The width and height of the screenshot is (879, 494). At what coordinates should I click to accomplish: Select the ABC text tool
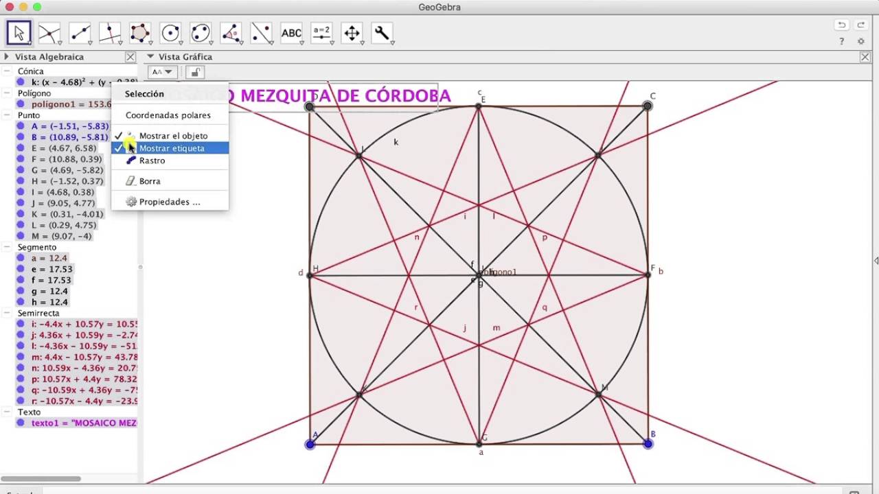(291, 32)
